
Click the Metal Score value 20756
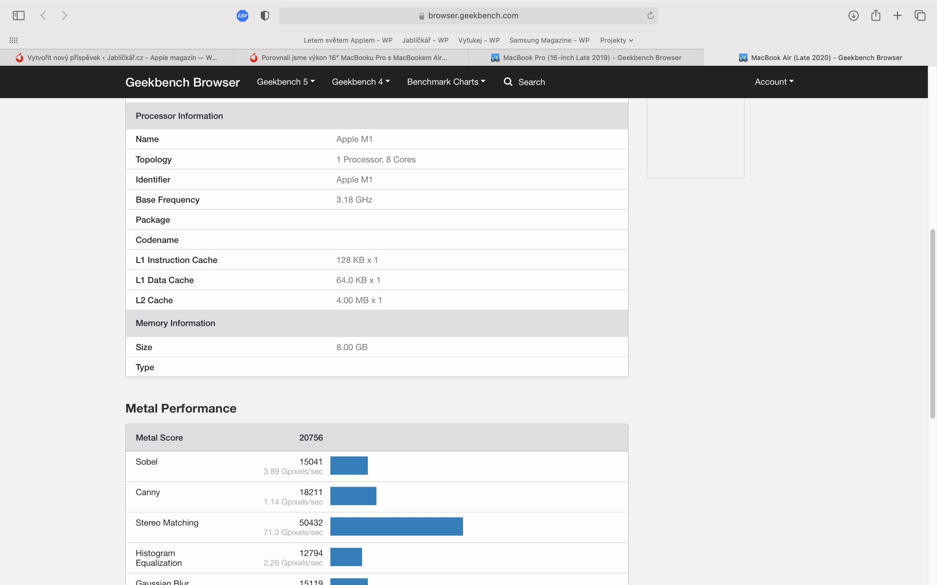point(311,438)
